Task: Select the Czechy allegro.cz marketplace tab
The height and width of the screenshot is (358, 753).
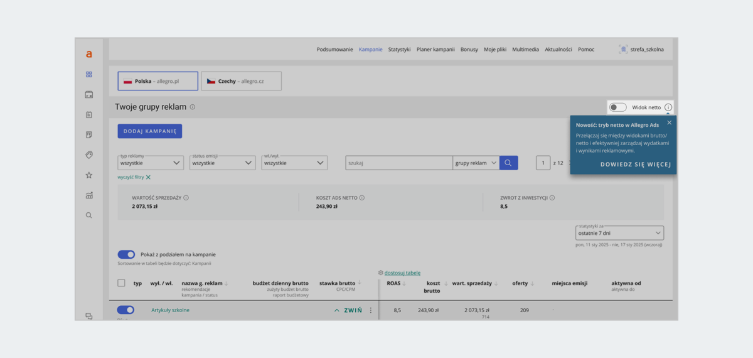Action: [241, 81]
